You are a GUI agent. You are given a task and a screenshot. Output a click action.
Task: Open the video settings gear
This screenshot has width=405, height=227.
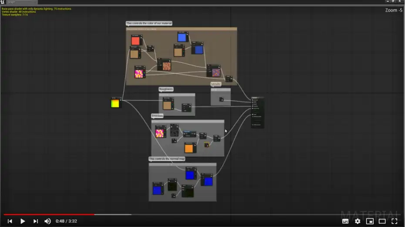(x=358, y=221)
